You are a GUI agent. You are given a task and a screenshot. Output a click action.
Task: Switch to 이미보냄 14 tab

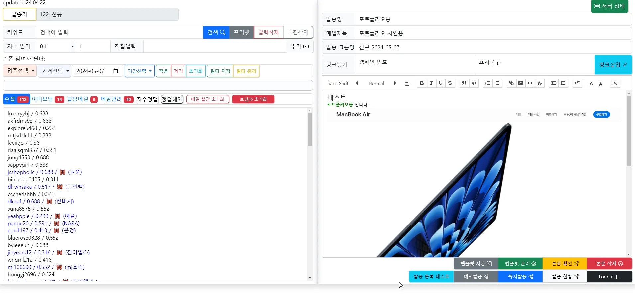click(x=48, y=99)
